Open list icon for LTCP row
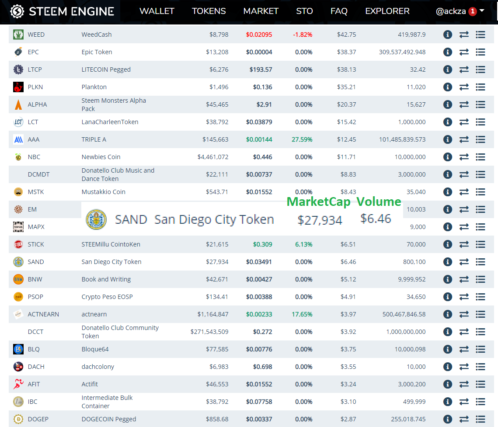 coord(481,69)
